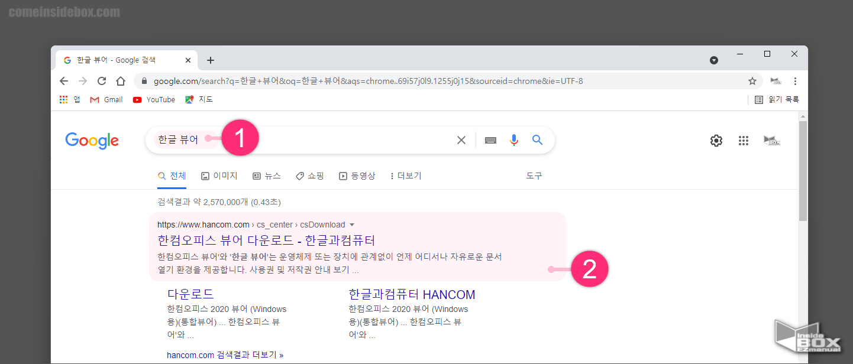This screenshot has height=364, width=853.
Task: Click into the Google search box
Action: pos(349,140)
